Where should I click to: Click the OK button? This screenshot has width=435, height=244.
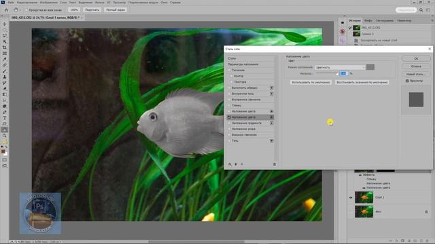tap(416, 59)
